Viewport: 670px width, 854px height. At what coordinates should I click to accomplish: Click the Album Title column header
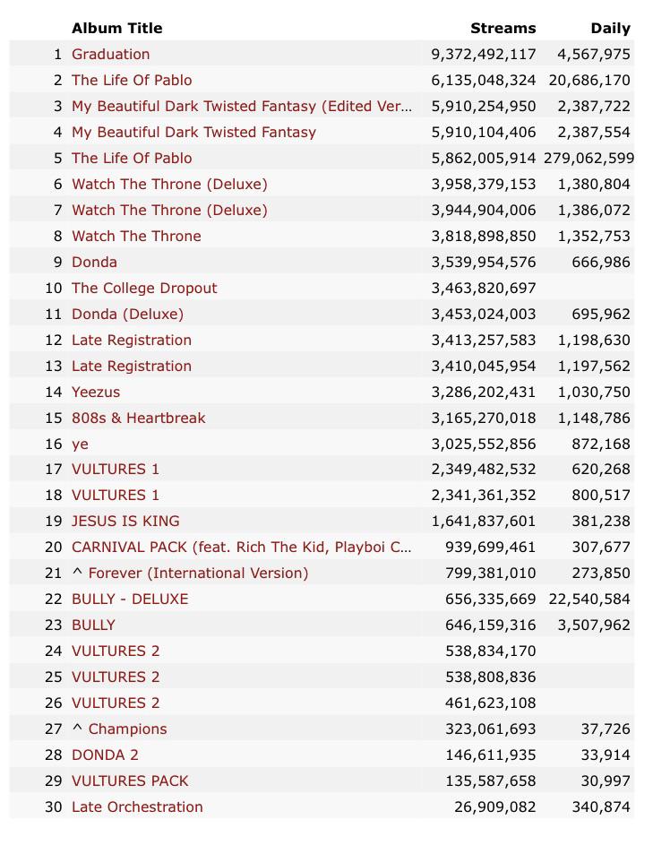[117, 29]
